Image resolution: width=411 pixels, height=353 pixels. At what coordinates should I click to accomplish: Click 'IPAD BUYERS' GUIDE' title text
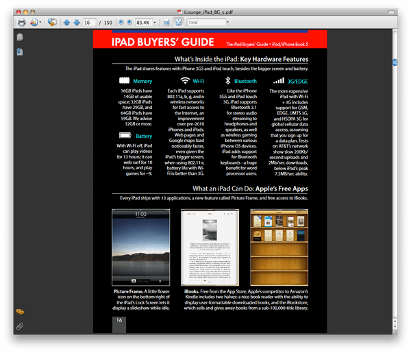163,42
